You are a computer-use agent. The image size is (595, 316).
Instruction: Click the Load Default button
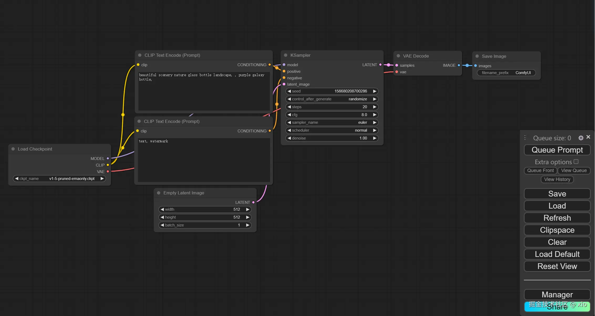557,254
